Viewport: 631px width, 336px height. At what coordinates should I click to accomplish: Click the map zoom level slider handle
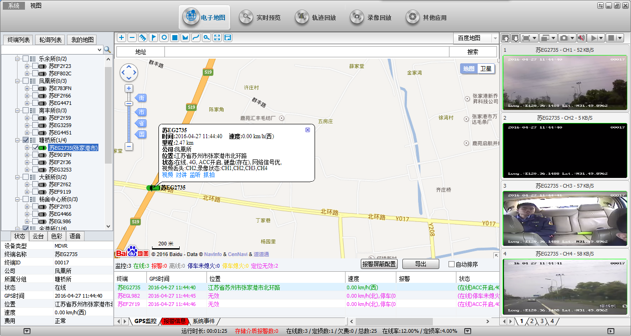coord(129,104)
